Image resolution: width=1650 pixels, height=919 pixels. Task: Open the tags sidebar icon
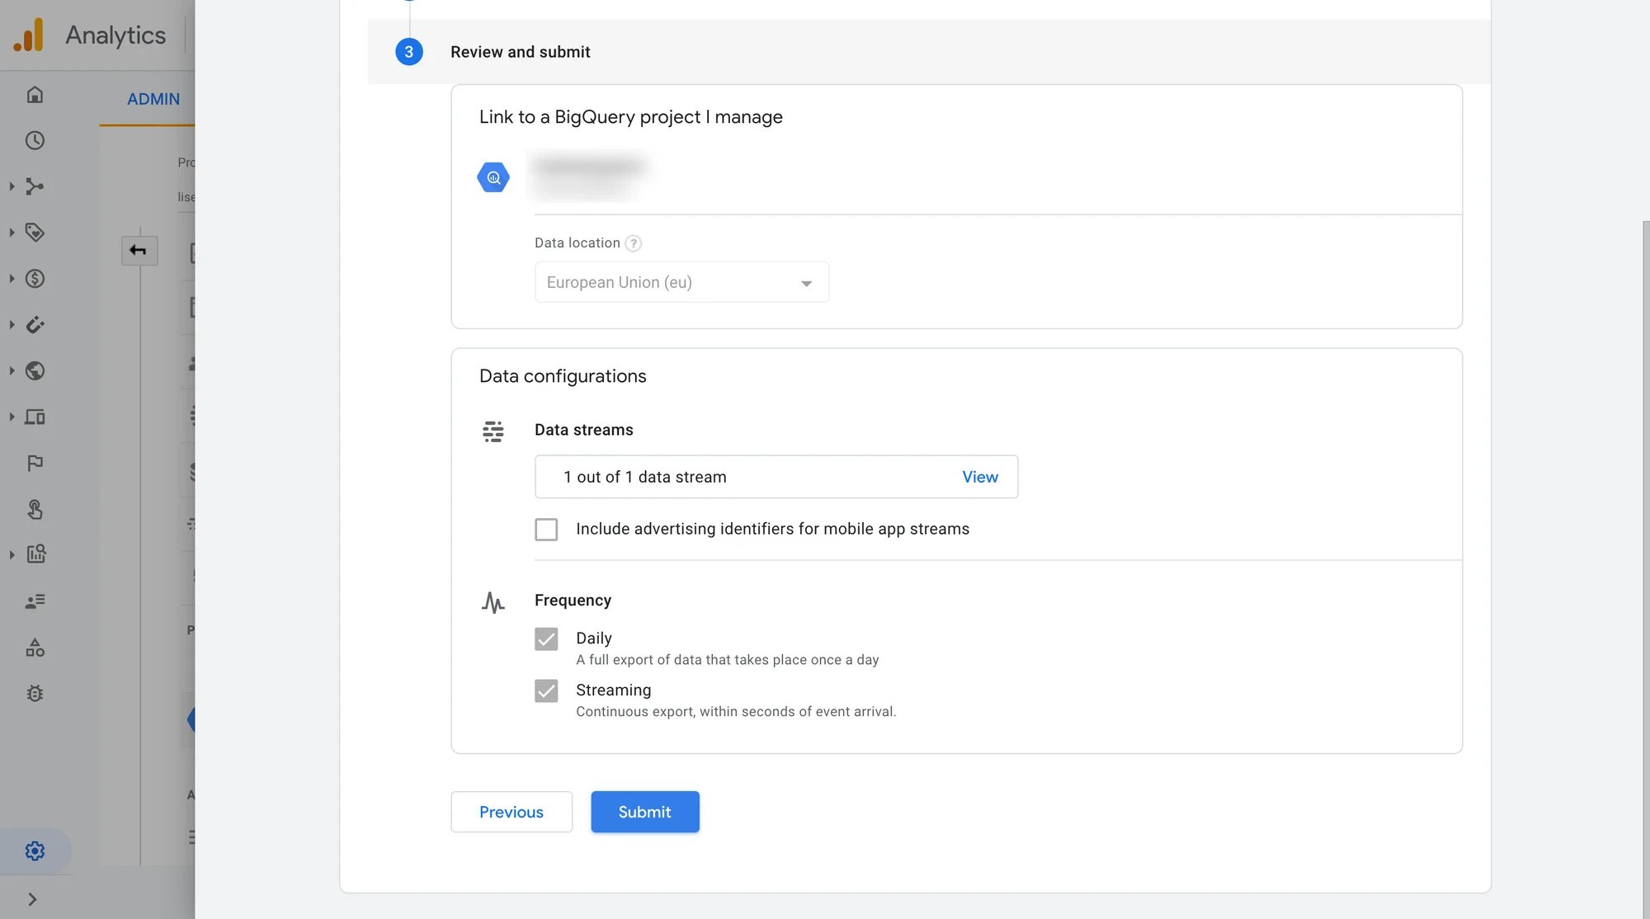35,233
